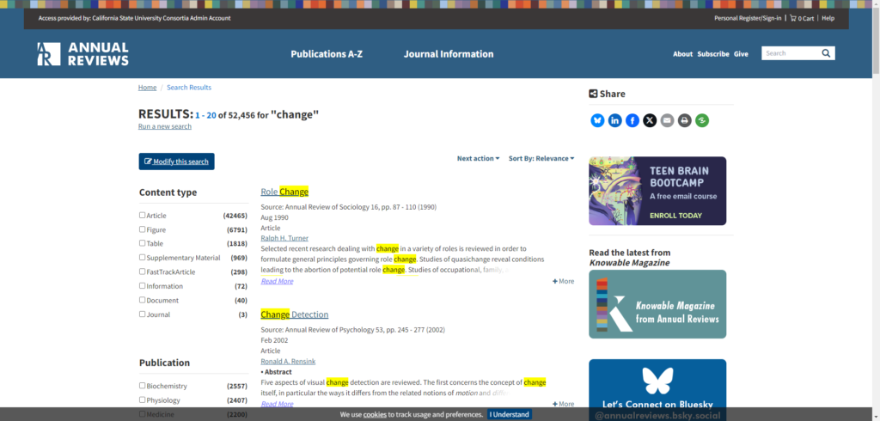Open the Next action dropdown
The height and width of the screenshot is (421, 880).
tap(478, 158)
